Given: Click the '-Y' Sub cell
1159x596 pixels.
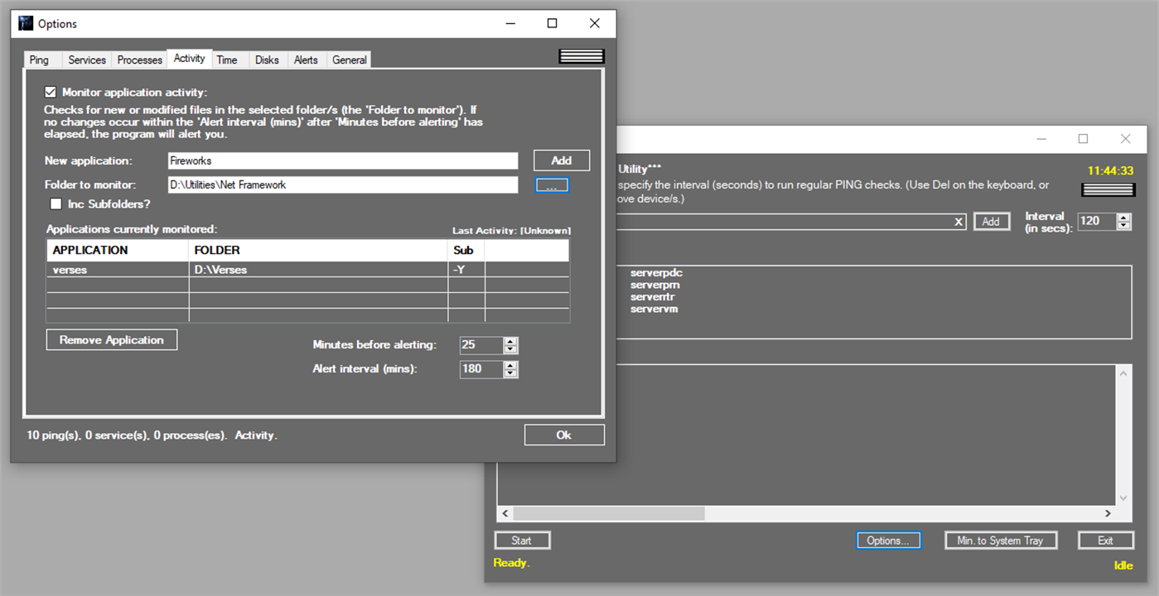Looking at the screenshot, I should [x=466, y=270].
